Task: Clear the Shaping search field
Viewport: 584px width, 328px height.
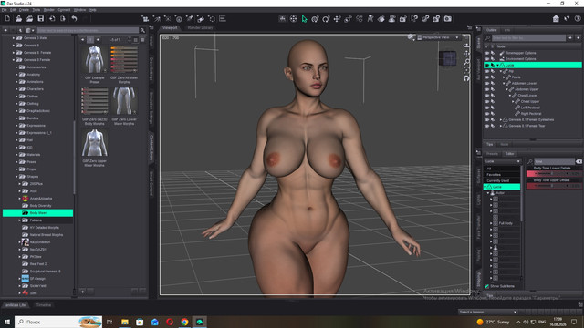Action: (x=579, y=162)
